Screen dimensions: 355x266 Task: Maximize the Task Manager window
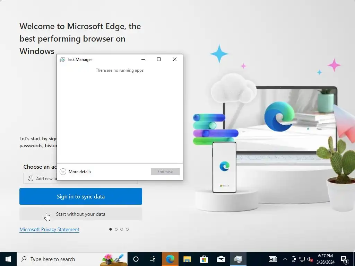click(159, 59)
